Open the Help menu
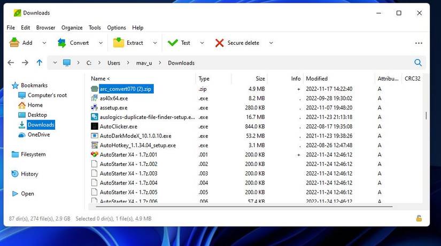 (137, 28)
